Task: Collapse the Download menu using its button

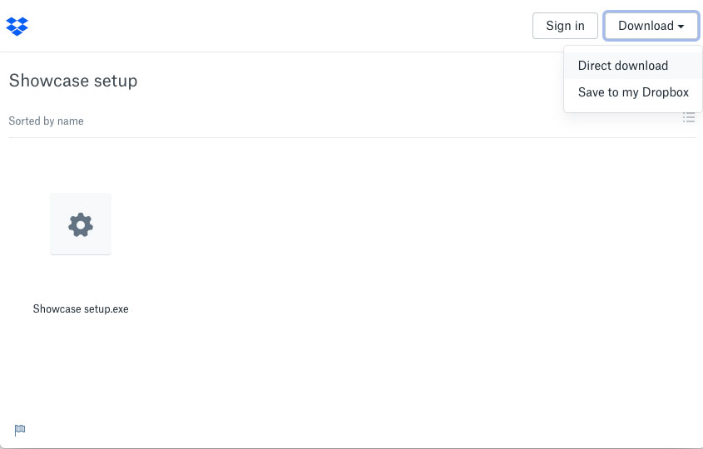Action: pyautogui.click(x=651, y=26)
